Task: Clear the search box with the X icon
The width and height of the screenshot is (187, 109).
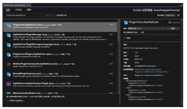Action: tap(47, 15)
